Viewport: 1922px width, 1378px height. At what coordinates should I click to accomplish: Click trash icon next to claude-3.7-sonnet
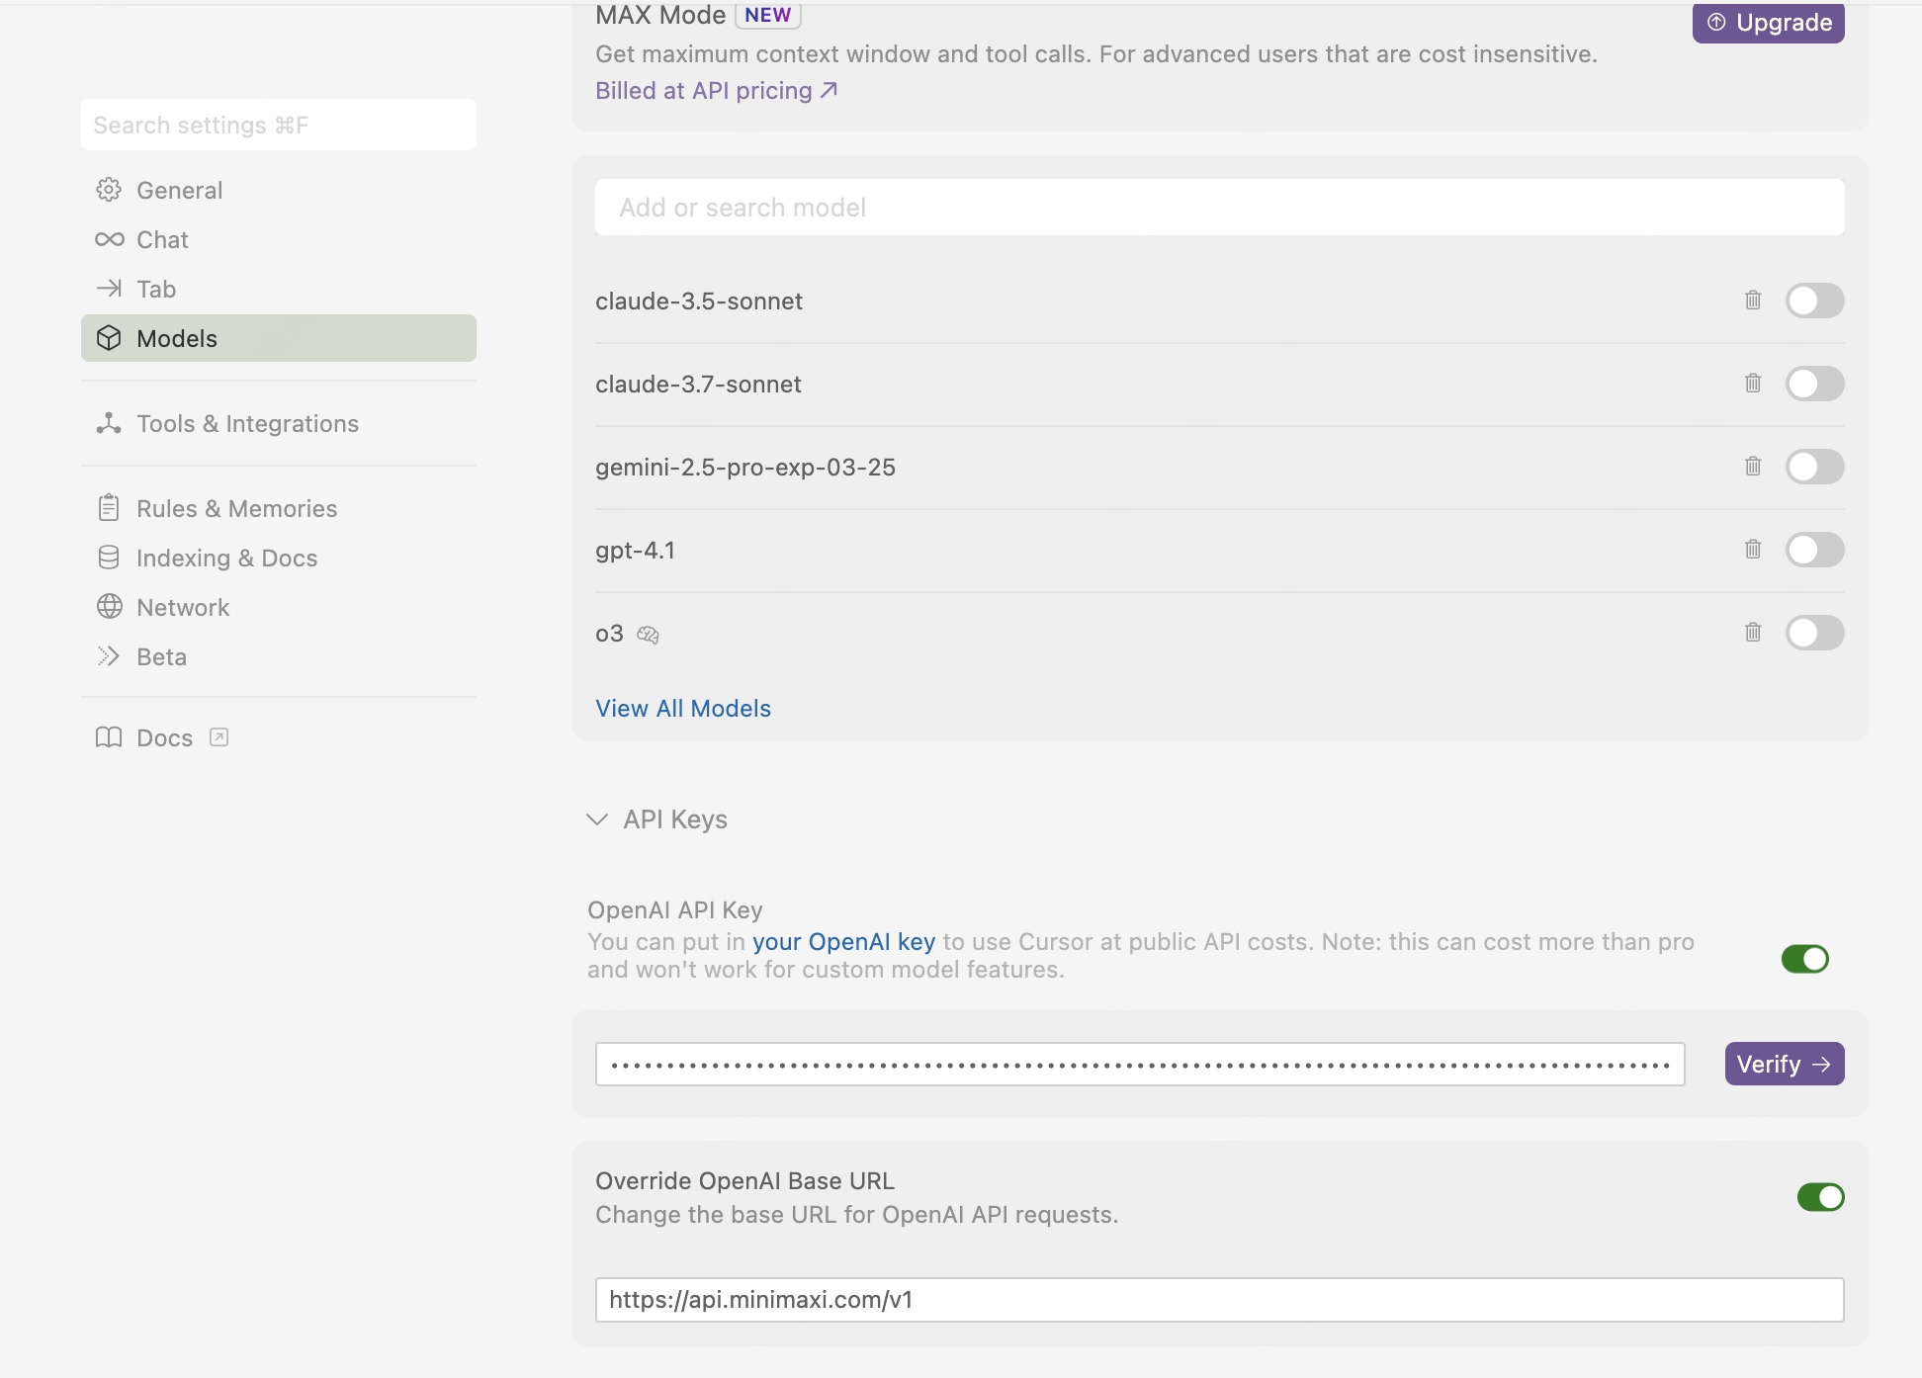coord(1753,383)
